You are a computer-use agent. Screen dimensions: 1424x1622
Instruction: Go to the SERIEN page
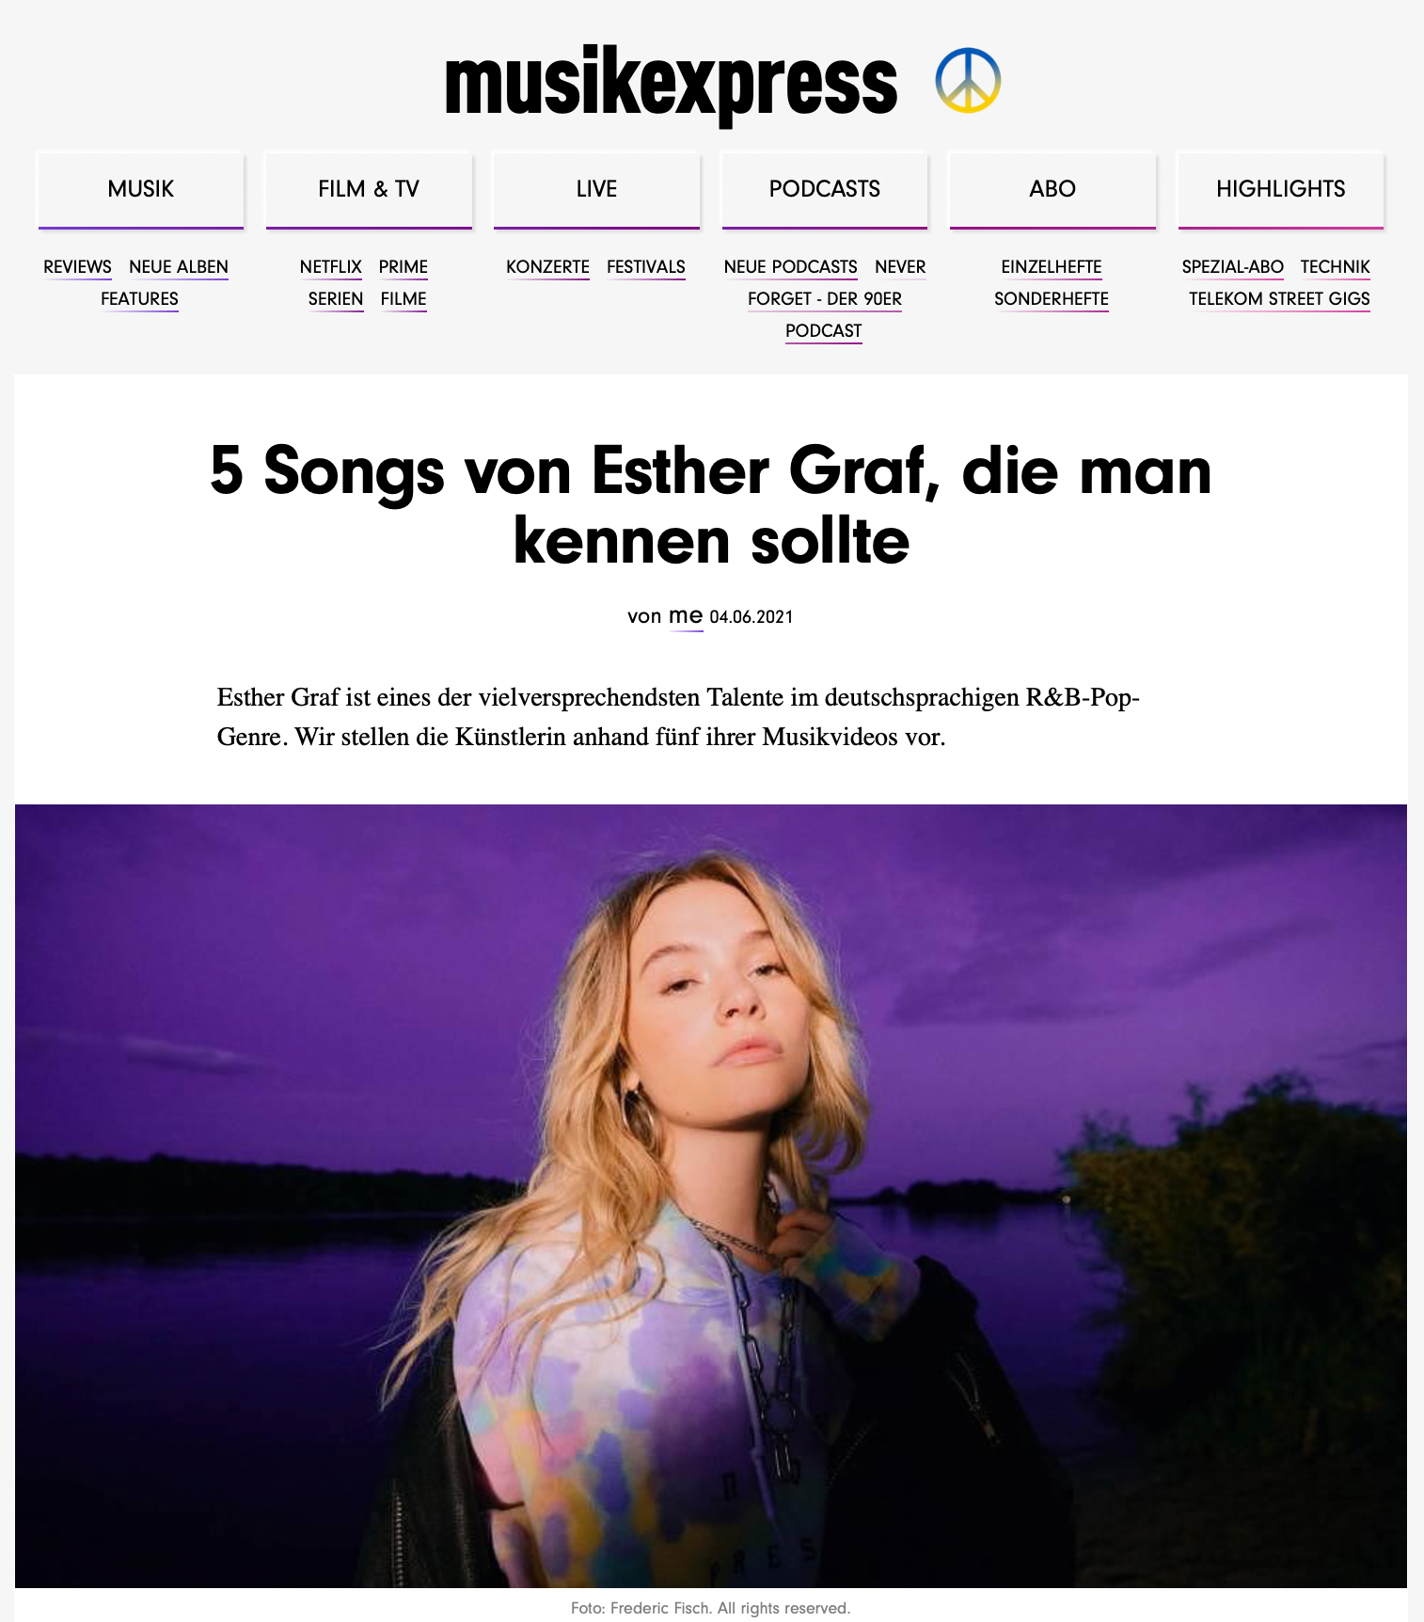coord(336,299)
